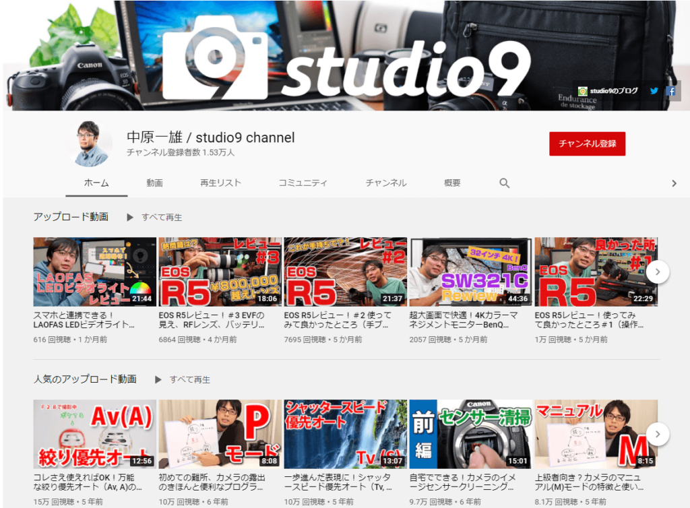Open the Av(A) 絞り優先オート thumbnail
The height and width of the screenshot is (508, 690).
(x=94, y=434)
